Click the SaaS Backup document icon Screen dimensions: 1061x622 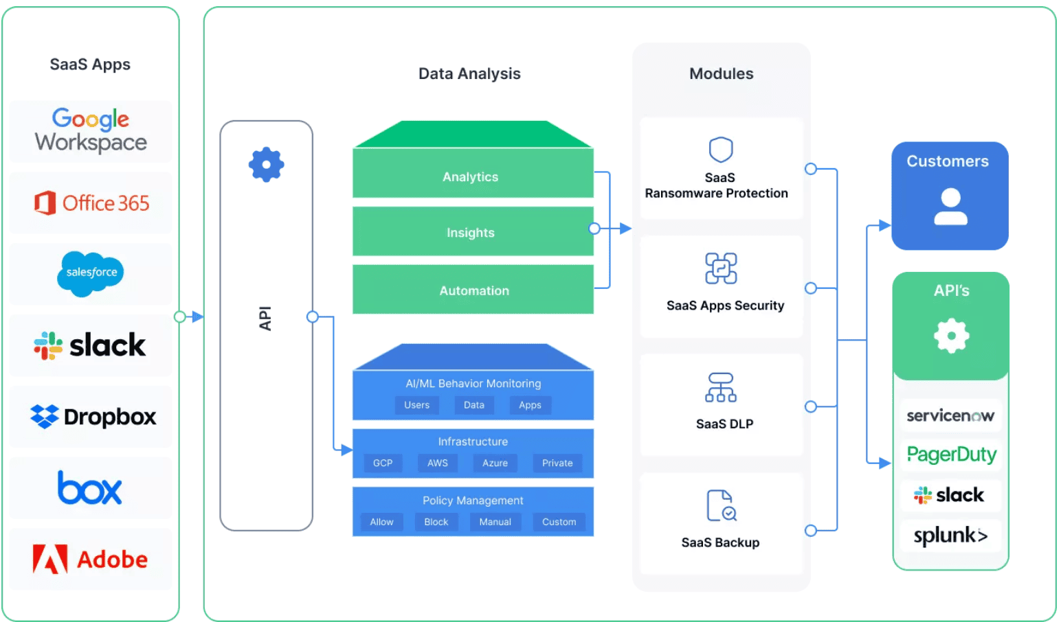[722, 506]
